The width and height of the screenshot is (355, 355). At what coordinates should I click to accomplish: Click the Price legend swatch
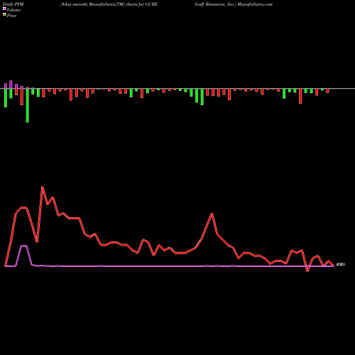pyautogui.click(x=4, y=15)
